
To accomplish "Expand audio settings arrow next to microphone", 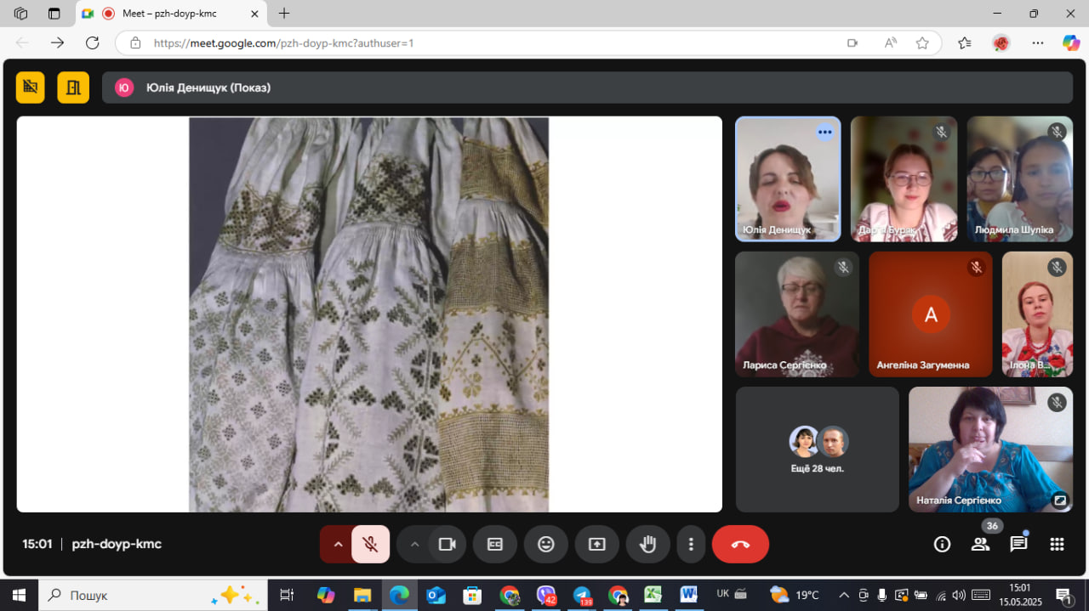I will click(x=338, y=544).
